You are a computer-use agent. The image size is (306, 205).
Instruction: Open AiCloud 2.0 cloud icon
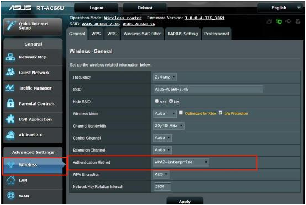tap(10, 135)
